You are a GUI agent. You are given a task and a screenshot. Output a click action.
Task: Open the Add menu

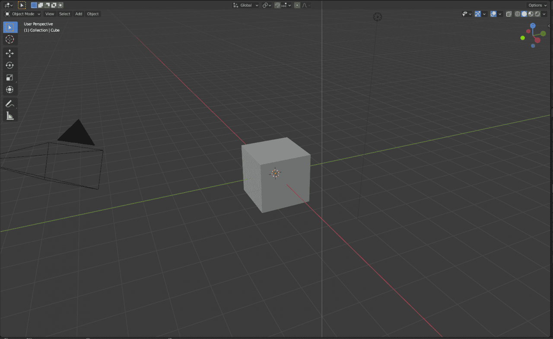click(x=79, y=14)
